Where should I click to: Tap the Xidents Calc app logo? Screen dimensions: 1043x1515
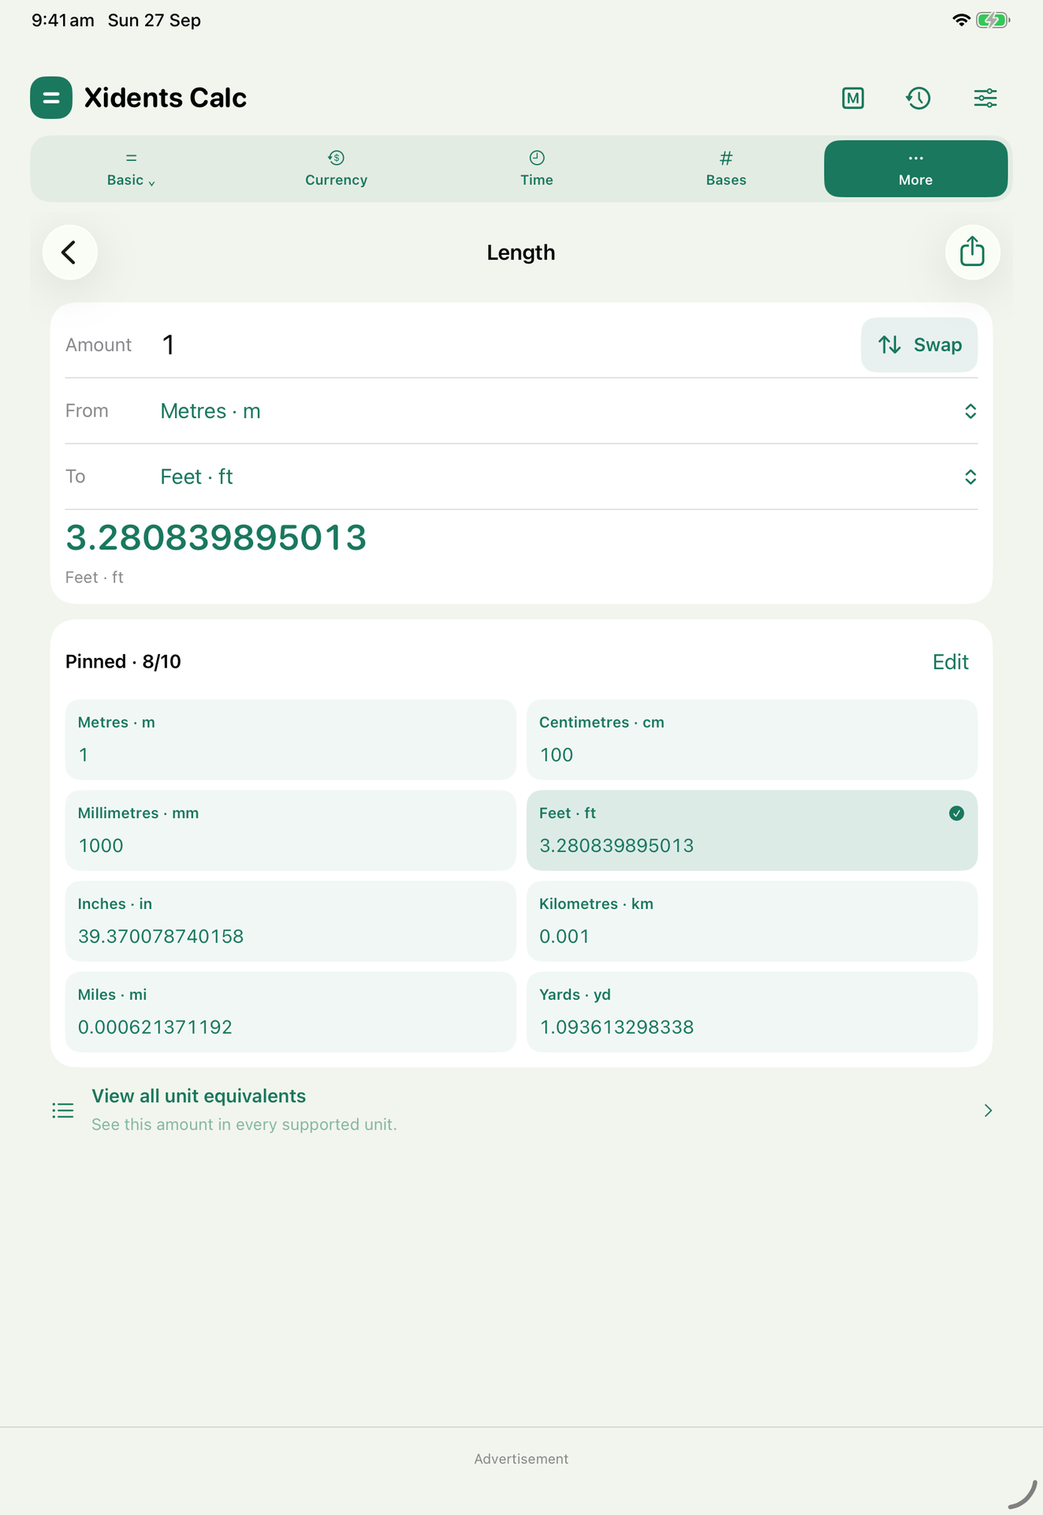coord(51,98)
